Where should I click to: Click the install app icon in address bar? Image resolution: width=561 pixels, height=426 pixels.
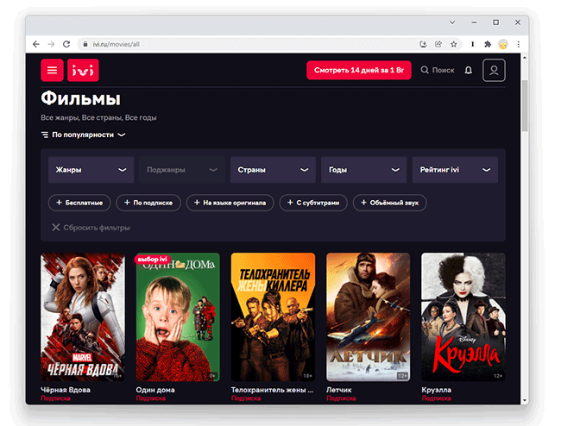click(x=423, y=44)
